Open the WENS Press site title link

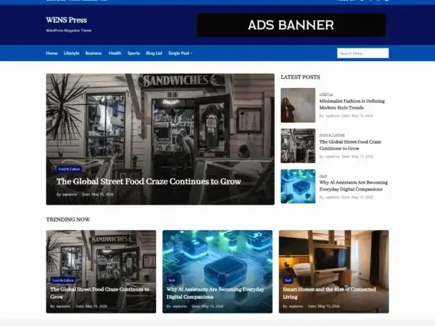tap(67, 20)
